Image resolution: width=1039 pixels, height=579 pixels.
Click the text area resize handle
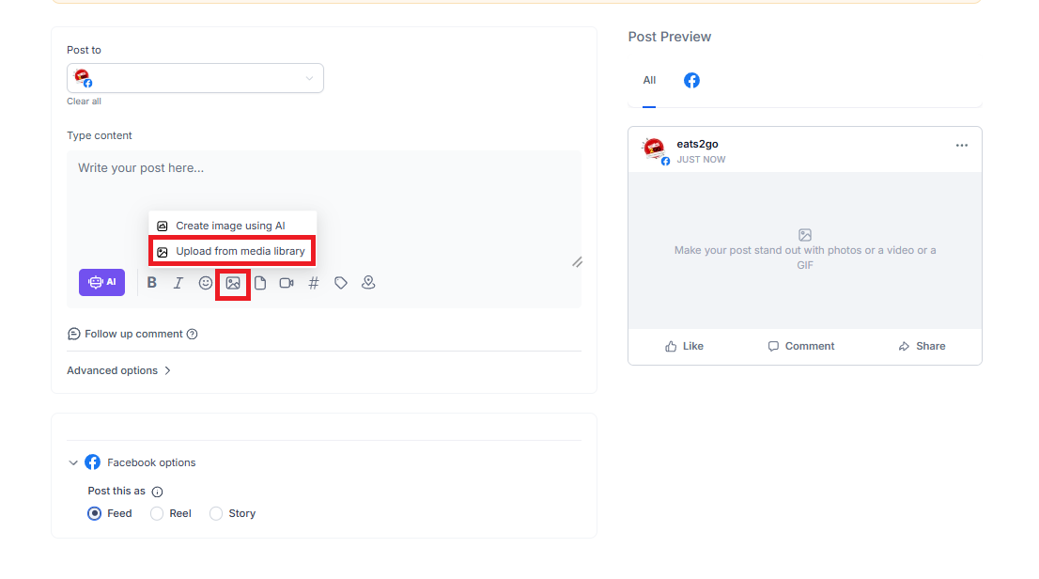(577, 262)
